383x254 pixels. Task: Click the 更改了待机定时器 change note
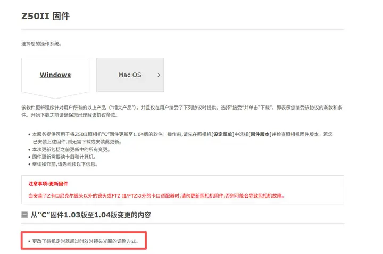(x=85, y=241)
